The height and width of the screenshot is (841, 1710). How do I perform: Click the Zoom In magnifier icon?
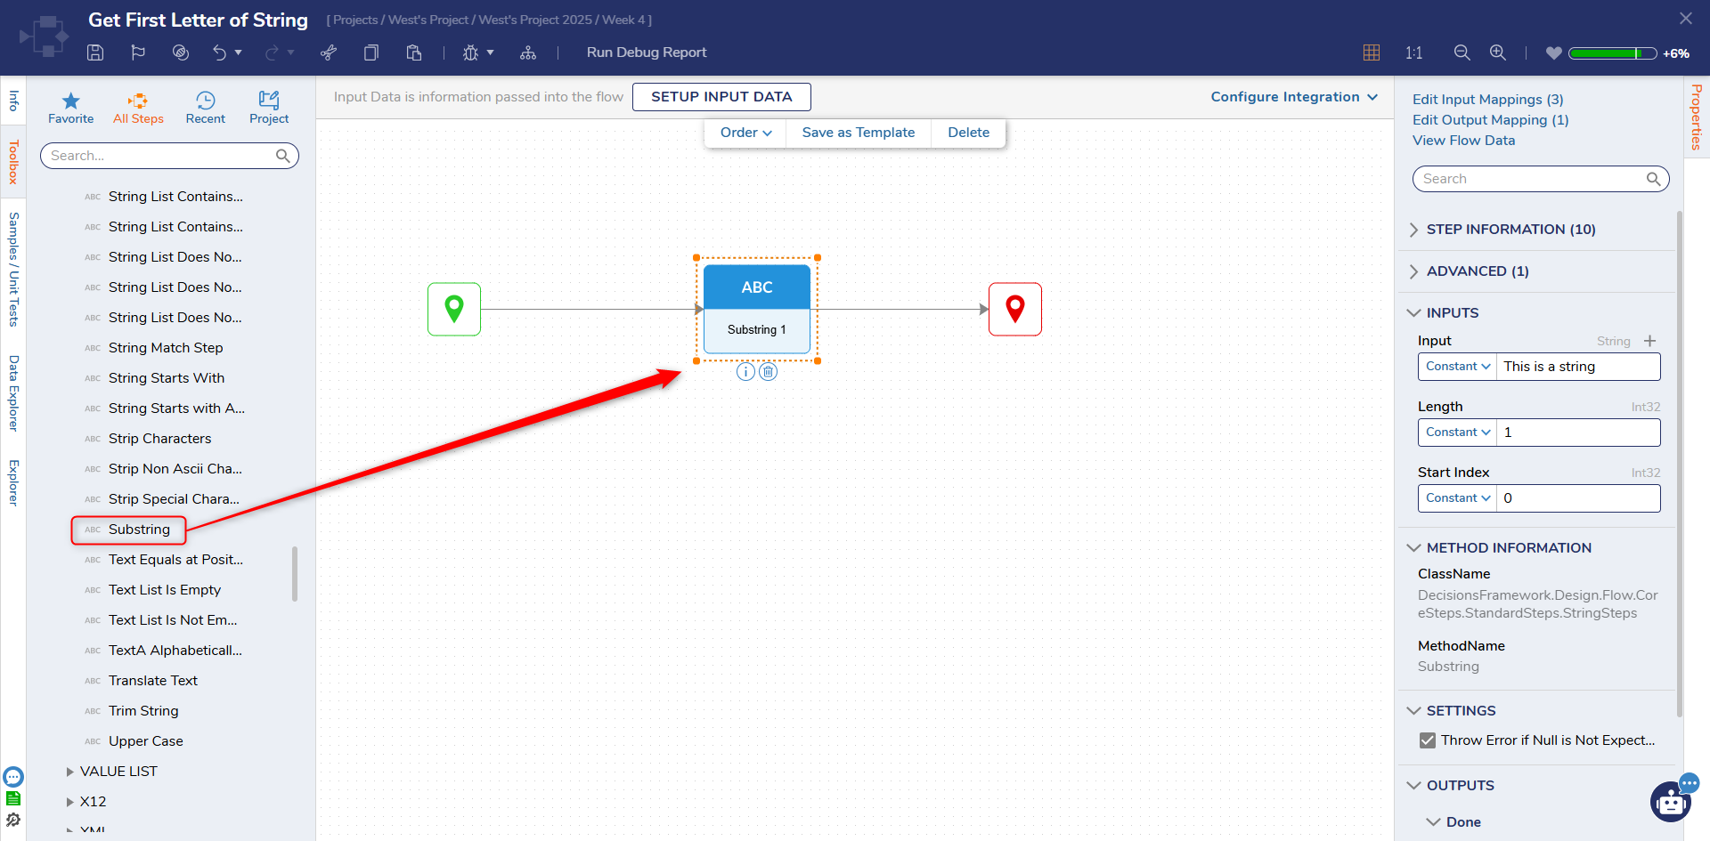tap(1498, 53)
